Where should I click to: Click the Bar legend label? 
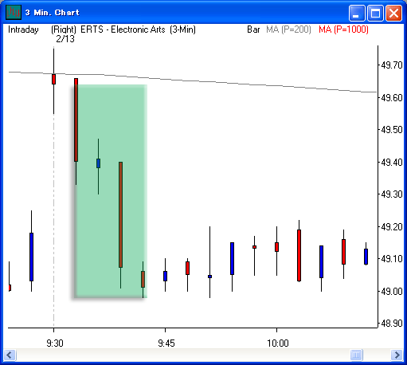point(253,29)
